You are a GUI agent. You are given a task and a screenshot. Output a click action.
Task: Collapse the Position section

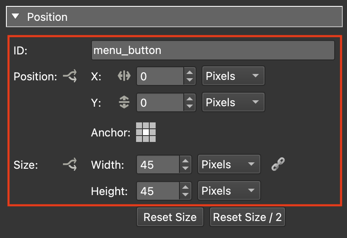click(x=16, y=17)
